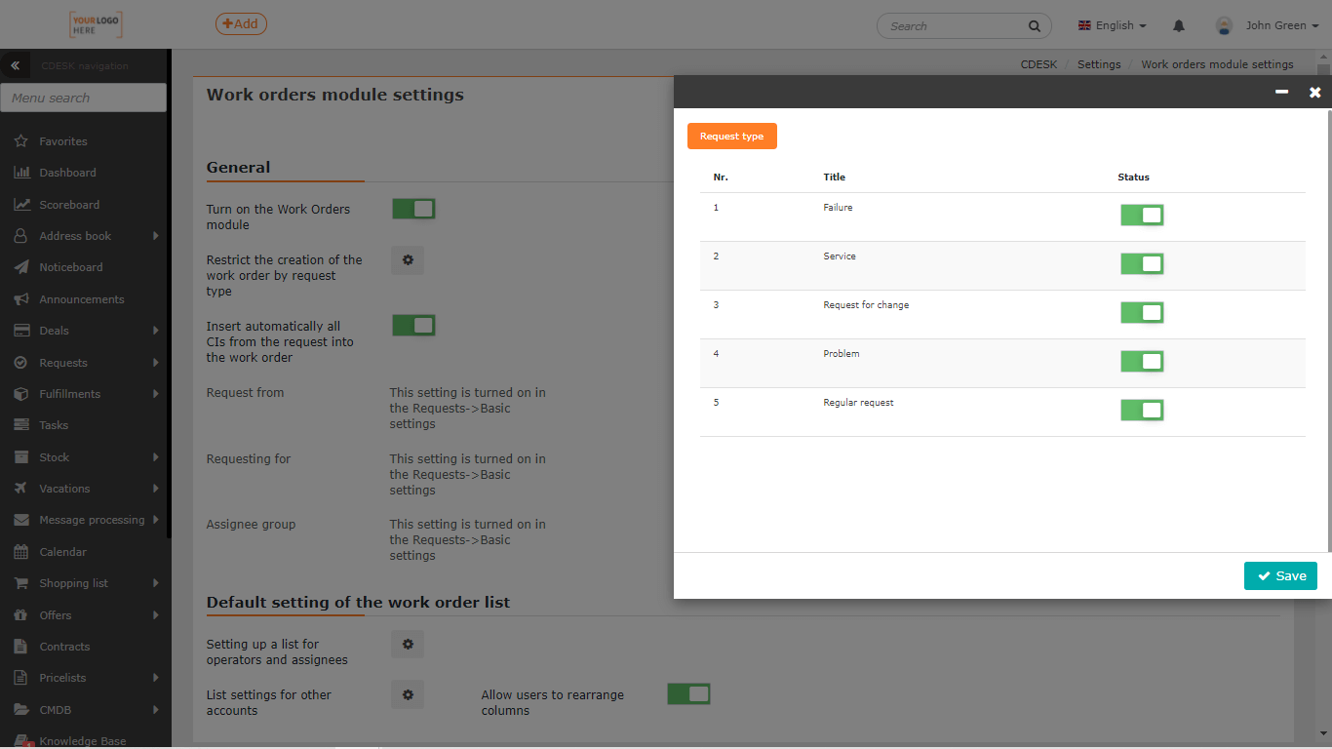Toggle status for Request for change

coord(1142,313)
